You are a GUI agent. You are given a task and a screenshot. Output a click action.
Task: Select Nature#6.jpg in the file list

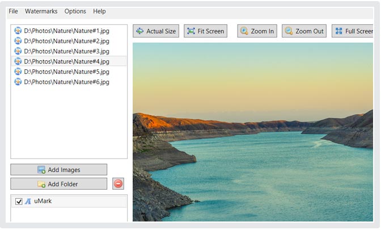(x=66, y=82)
